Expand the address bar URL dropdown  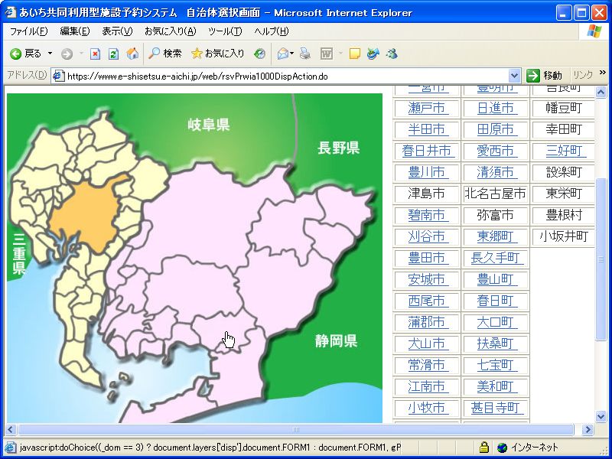click(x=515, y=76)
